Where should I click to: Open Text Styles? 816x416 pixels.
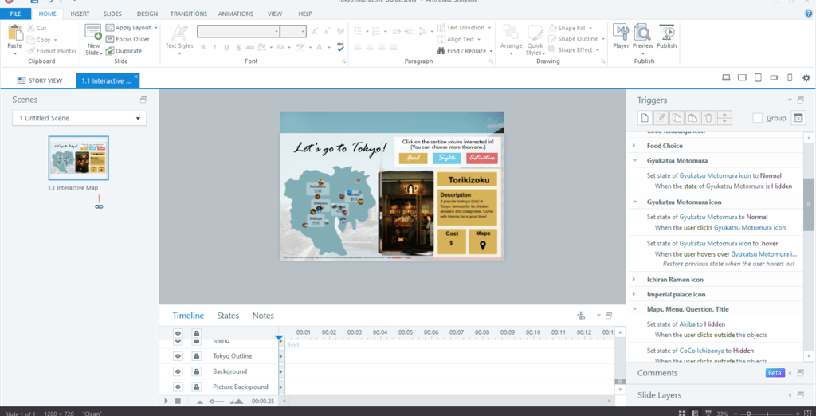click(x=179, y=40)
